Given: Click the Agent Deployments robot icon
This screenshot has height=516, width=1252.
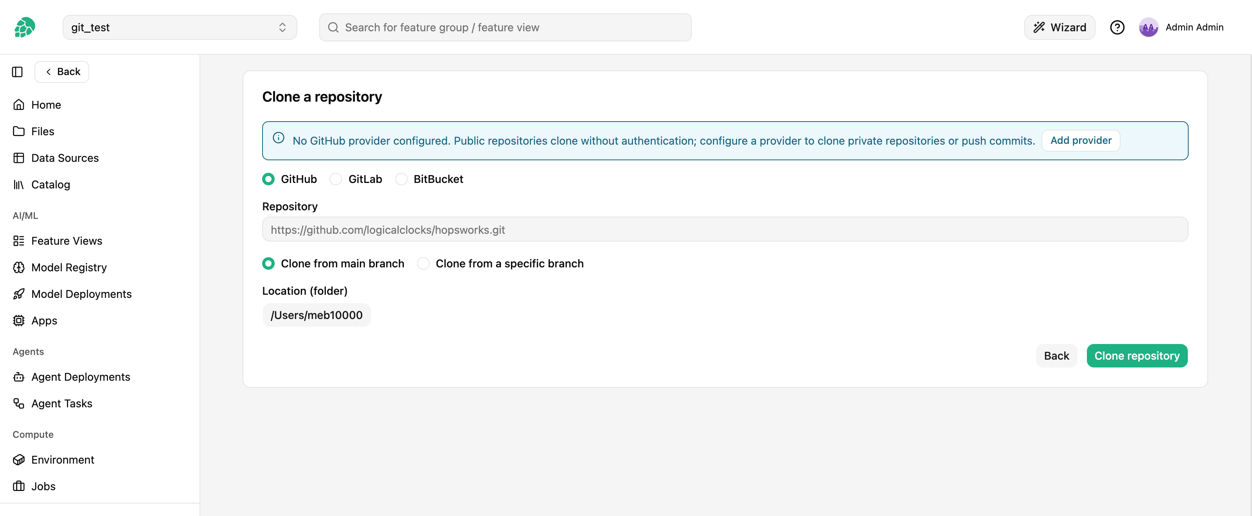Looking at the screenshot, I should (x=19, y=377).
